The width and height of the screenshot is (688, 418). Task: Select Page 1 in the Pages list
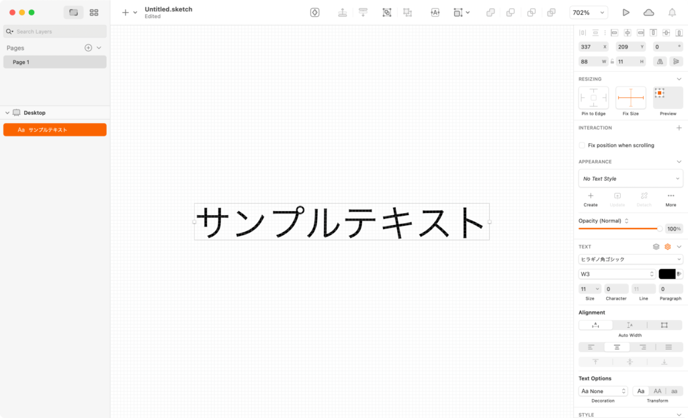coord(54,62)
